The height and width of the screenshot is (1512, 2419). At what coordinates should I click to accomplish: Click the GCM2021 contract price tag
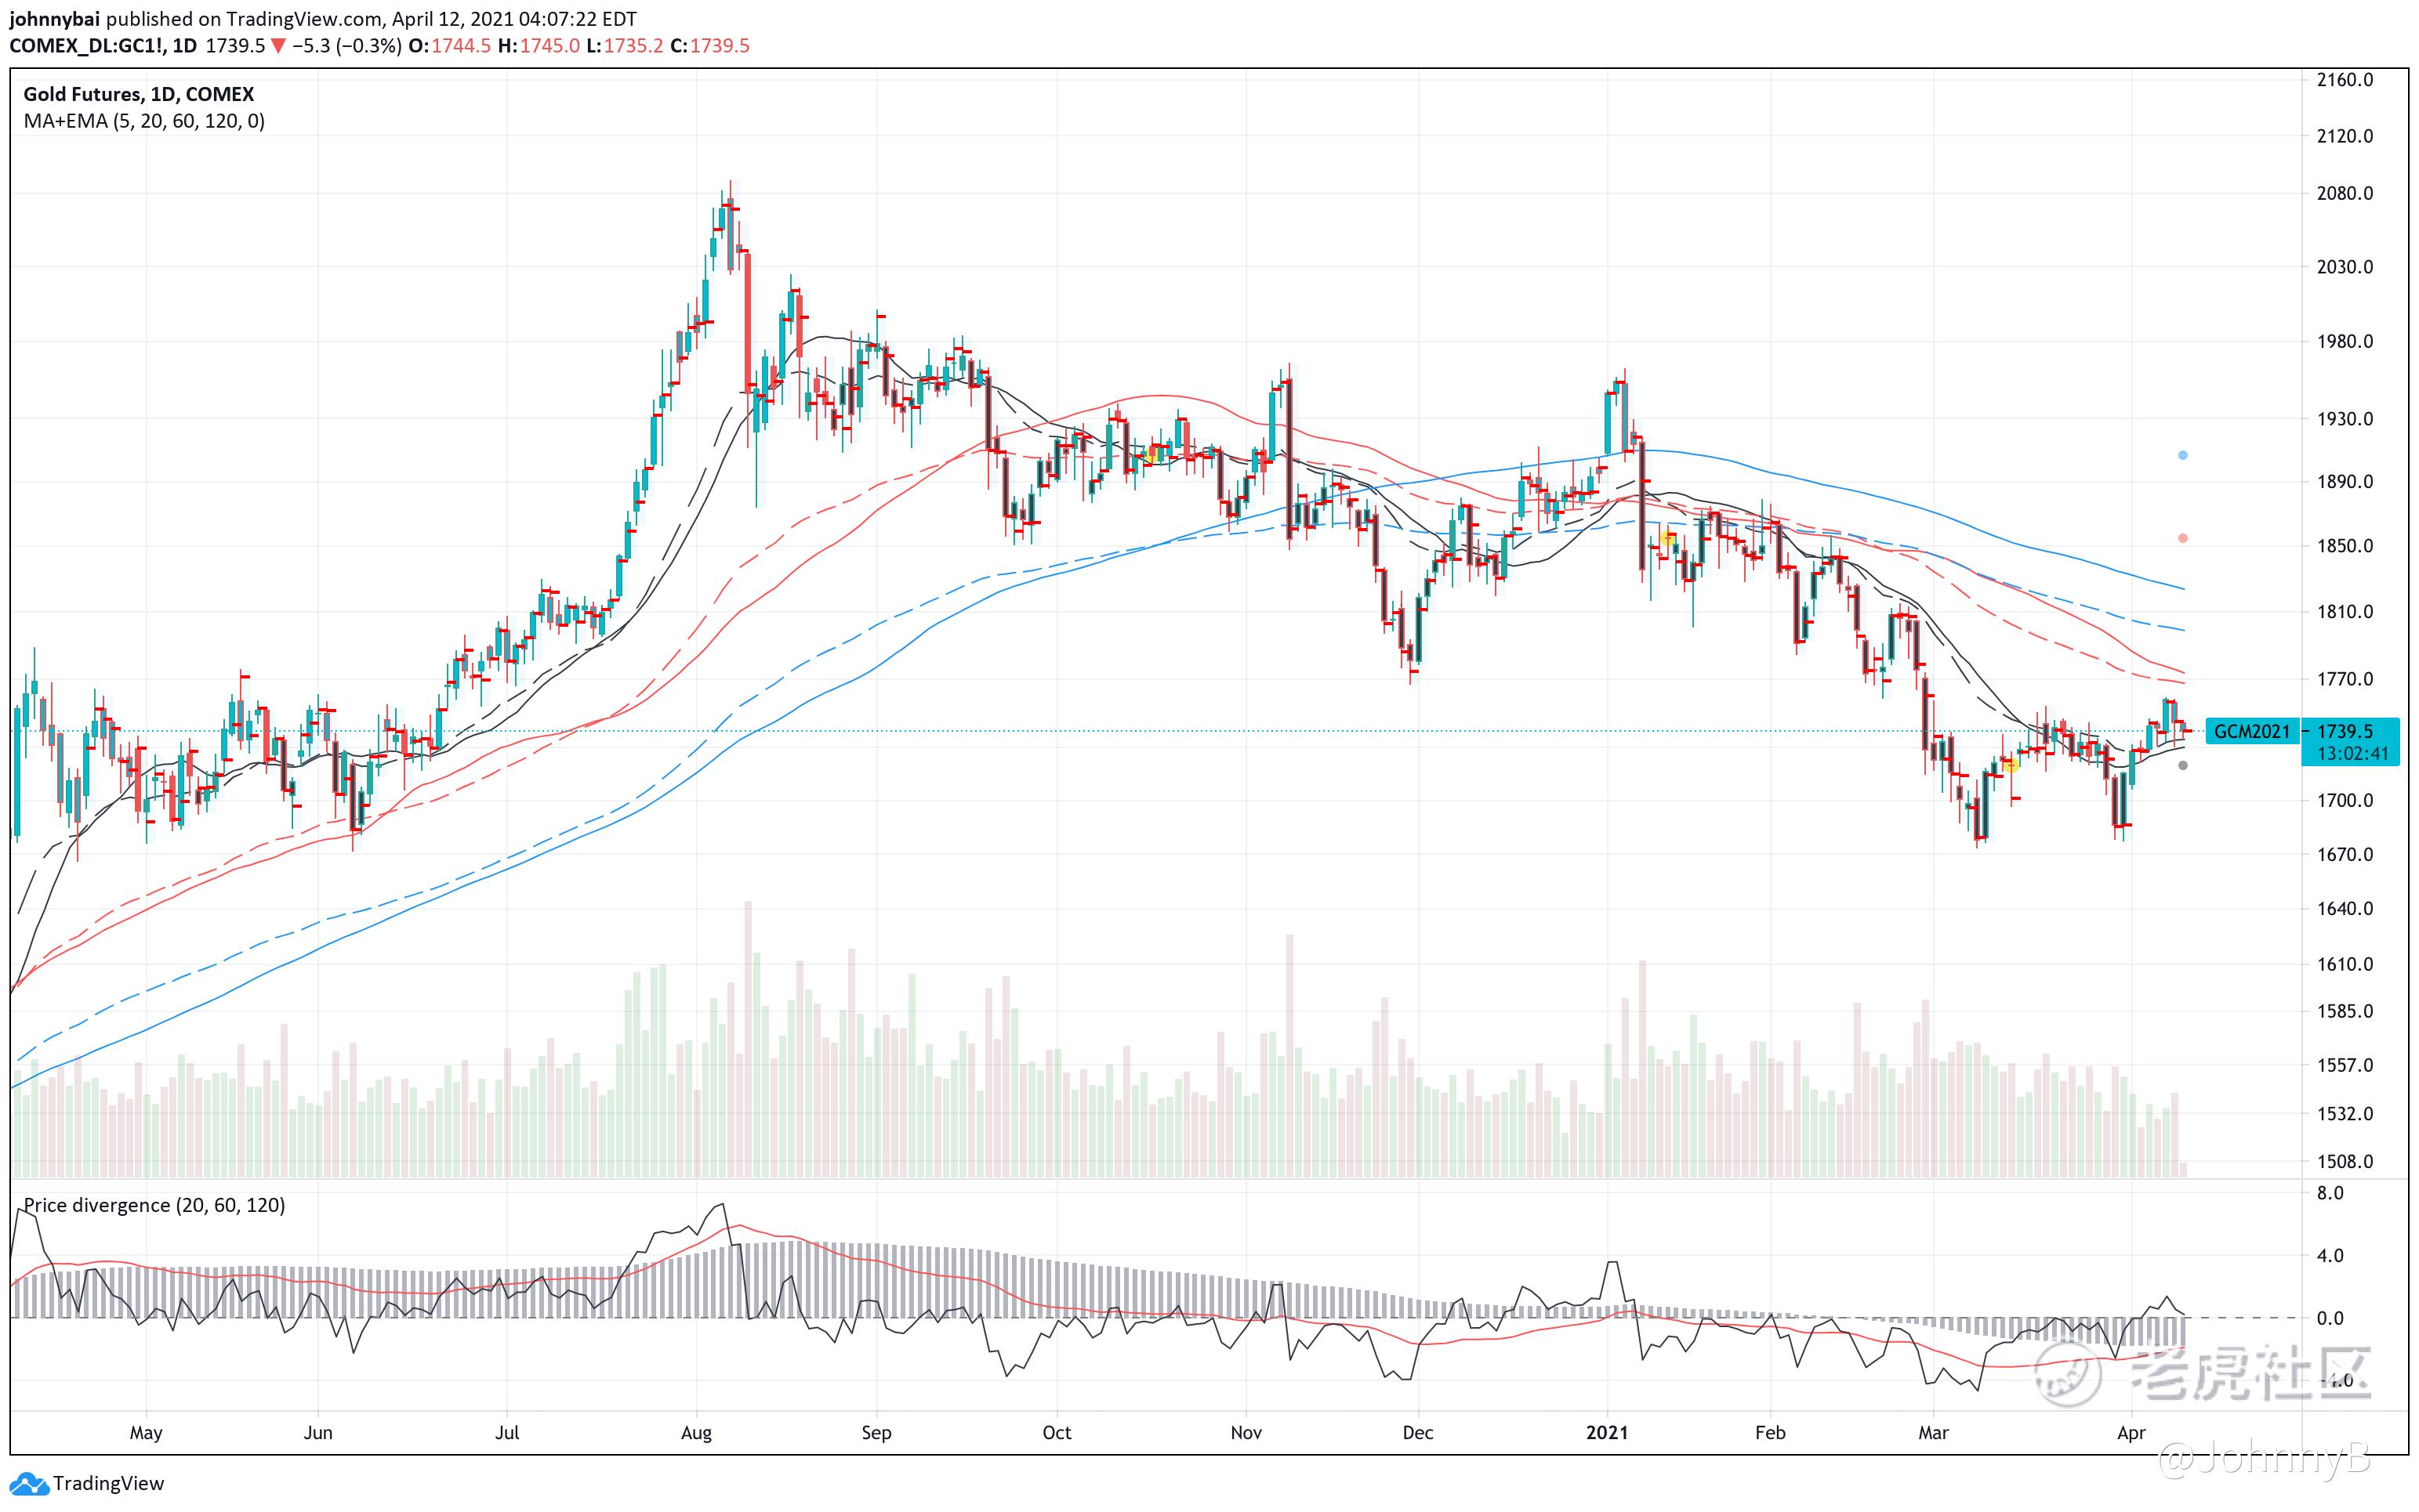(x=2251, y=731)
